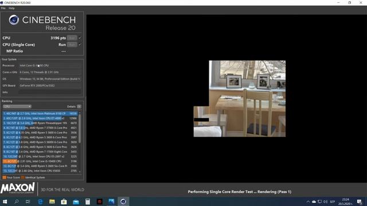Open Task View on taskbar
Image resolution: width=367 pixels, height=206 pixels.
pos(28,201)
